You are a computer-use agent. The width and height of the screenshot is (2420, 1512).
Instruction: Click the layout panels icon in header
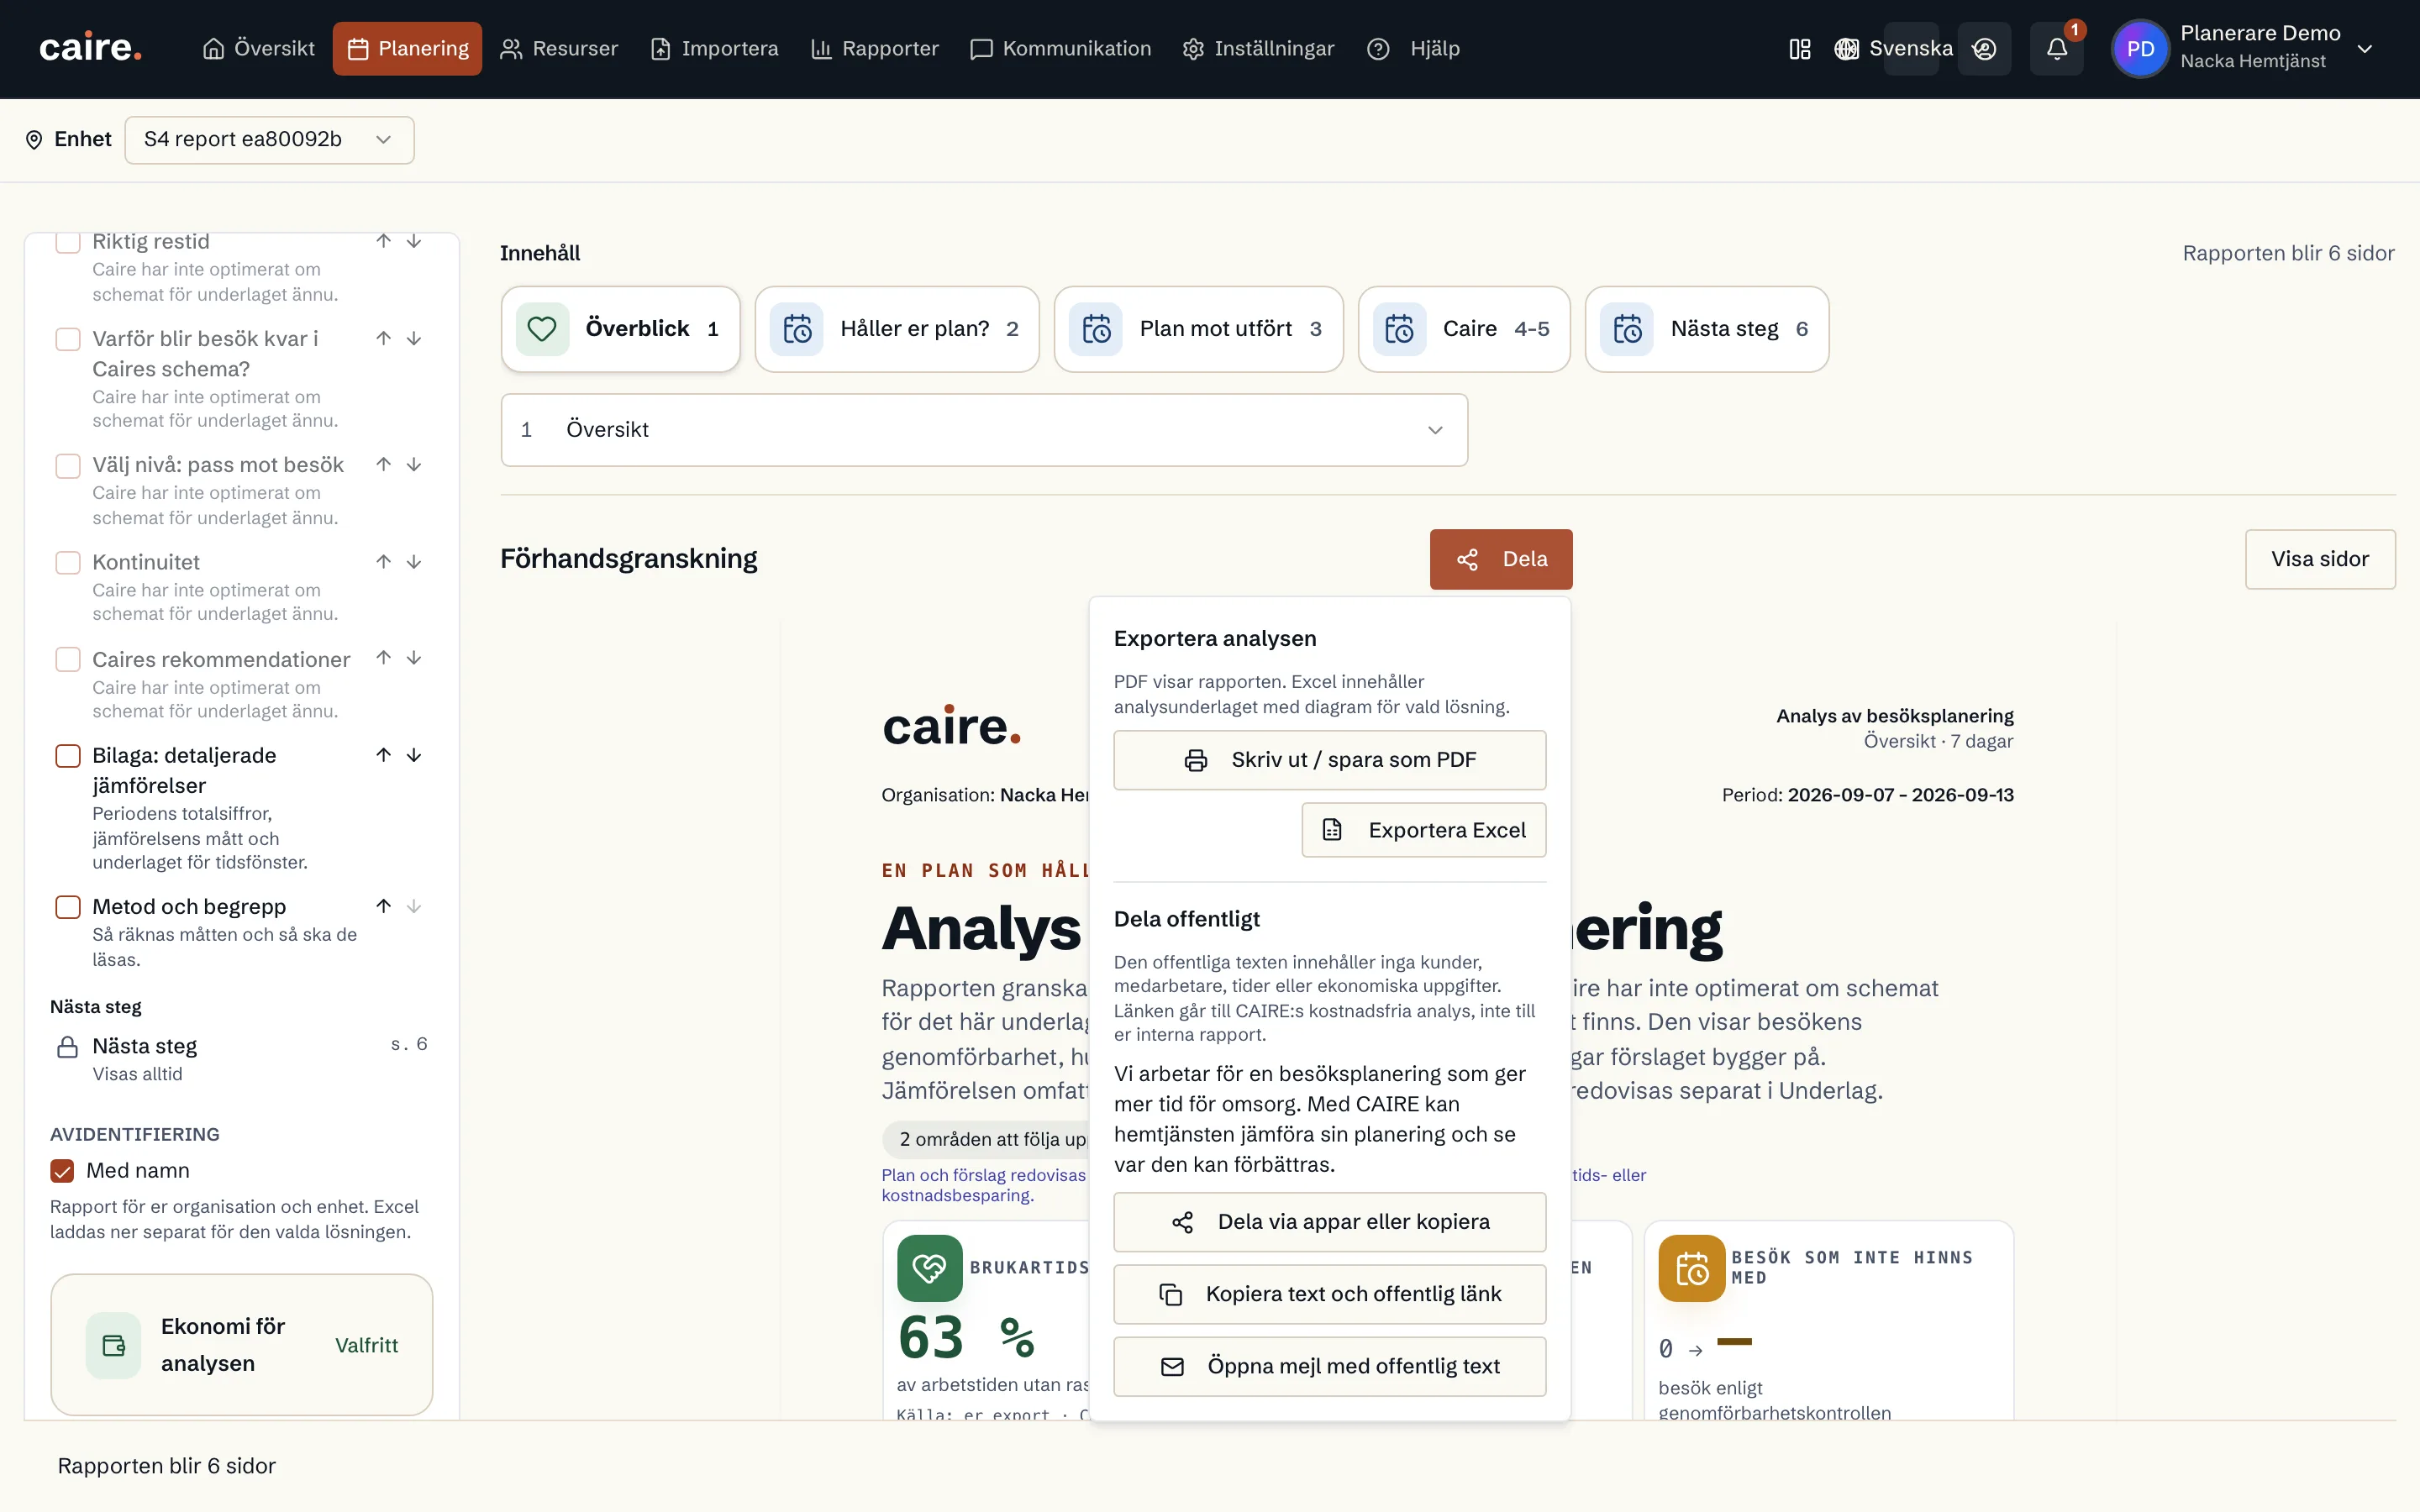tap(1800, 49)
